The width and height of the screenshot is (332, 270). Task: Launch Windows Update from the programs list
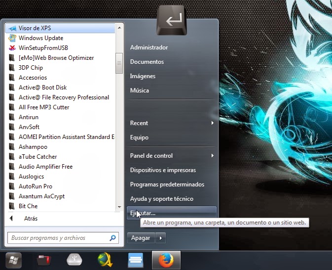click(60, 38)
